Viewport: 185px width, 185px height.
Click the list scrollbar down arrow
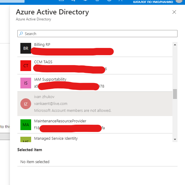[175, 139]
